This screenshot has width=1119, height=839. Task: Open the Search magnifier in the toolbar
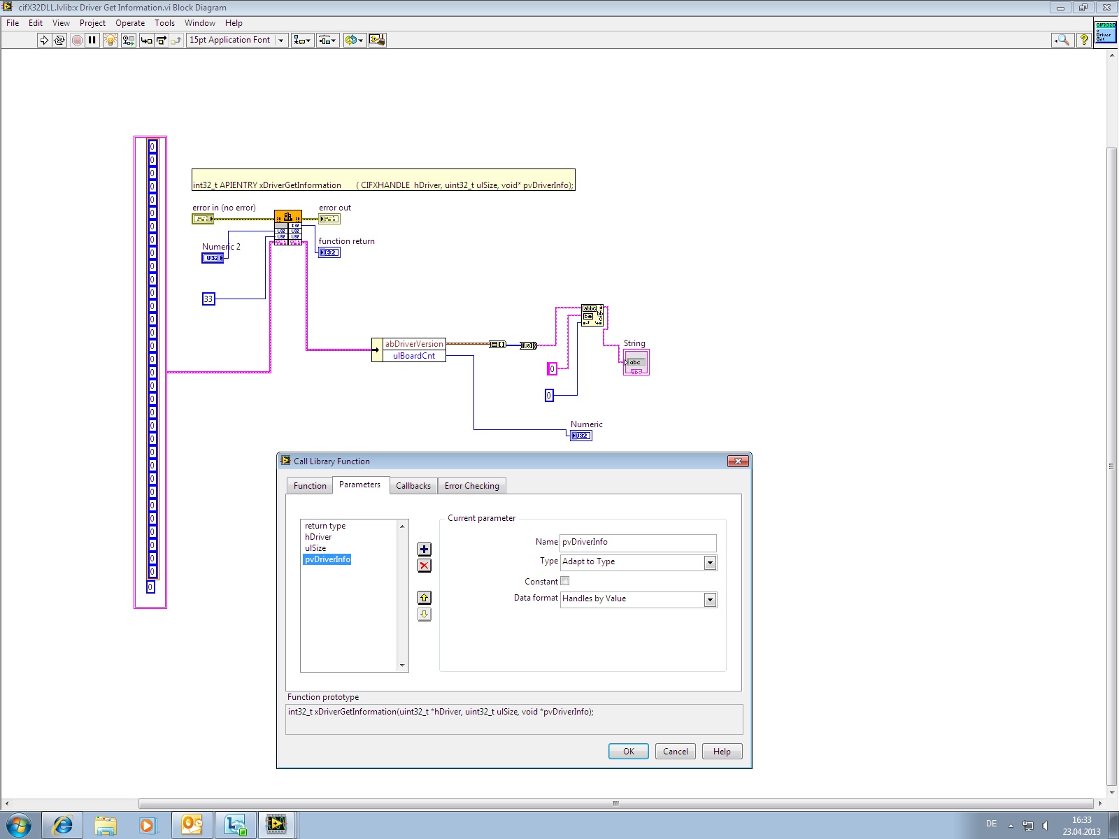pos(1062,41)
